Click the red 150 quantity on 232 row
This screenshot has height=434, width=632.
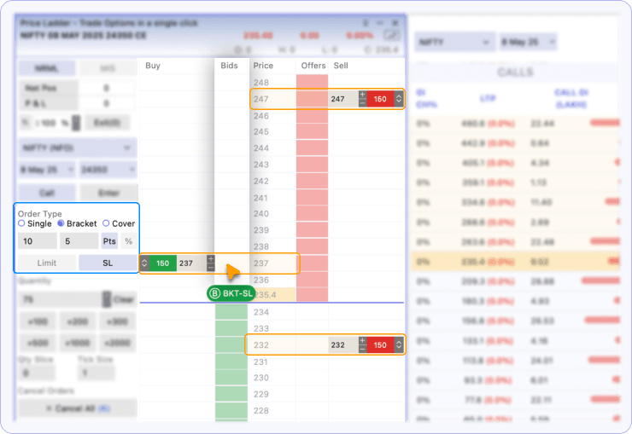(380, 344)
